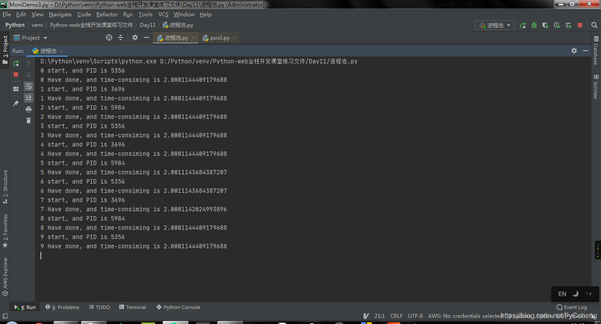The height and width of the screenshot is (324, 601).
Task: Click the toolbar Rerun 进程池 icon
Action: [x=523, y=26]
